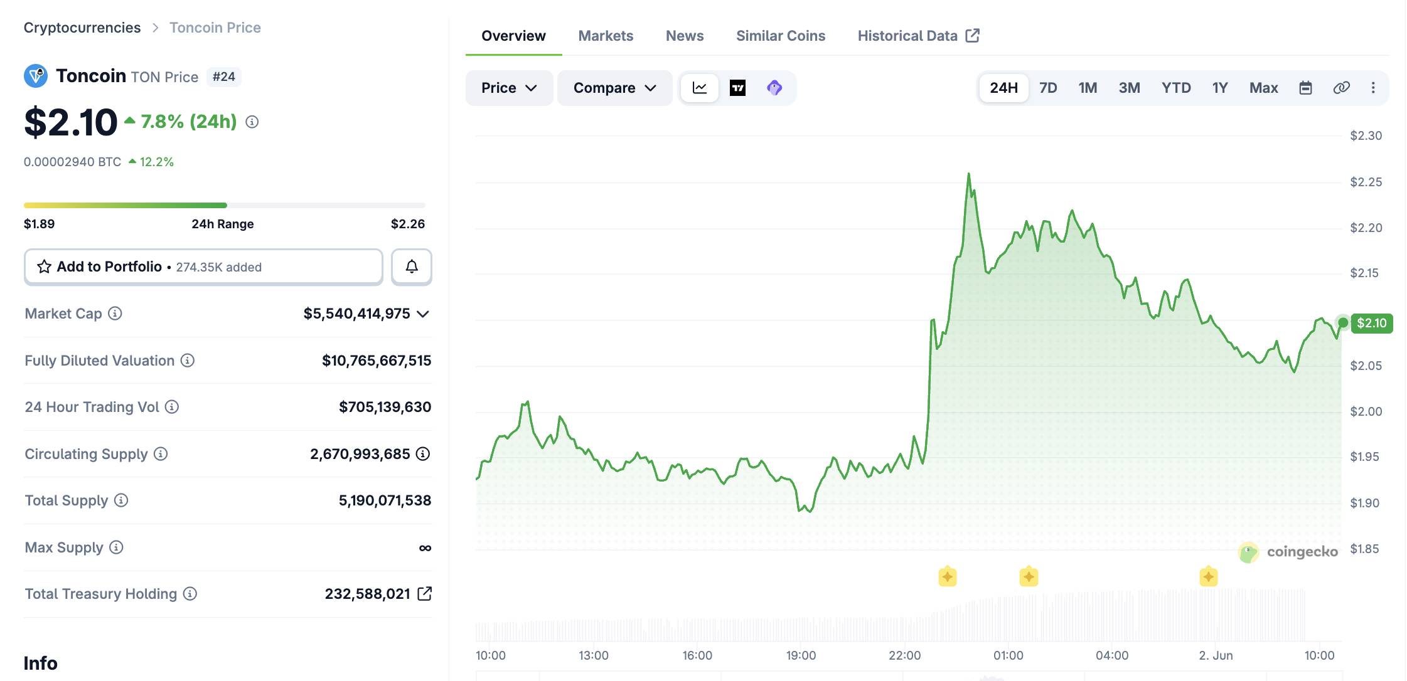Image resolution: width=1407 pixels, height=681 pixels.
Task: Select the 7D time range
Action: pyautogui.click(x=1048, y=88)
